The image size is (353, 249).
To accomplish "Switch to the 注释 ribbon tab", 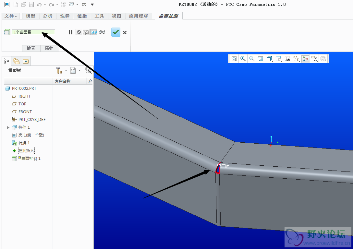I will (65, 16).
